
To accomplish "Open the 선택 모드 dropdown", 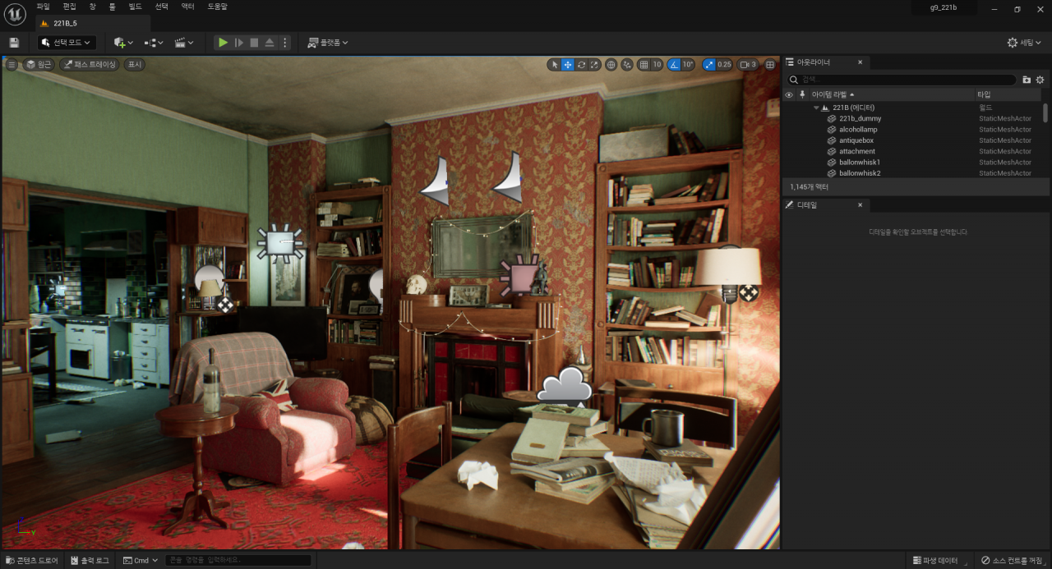I will (67, 43).
